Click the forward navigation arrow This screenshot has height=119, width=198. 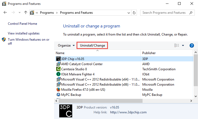point(13,12)
